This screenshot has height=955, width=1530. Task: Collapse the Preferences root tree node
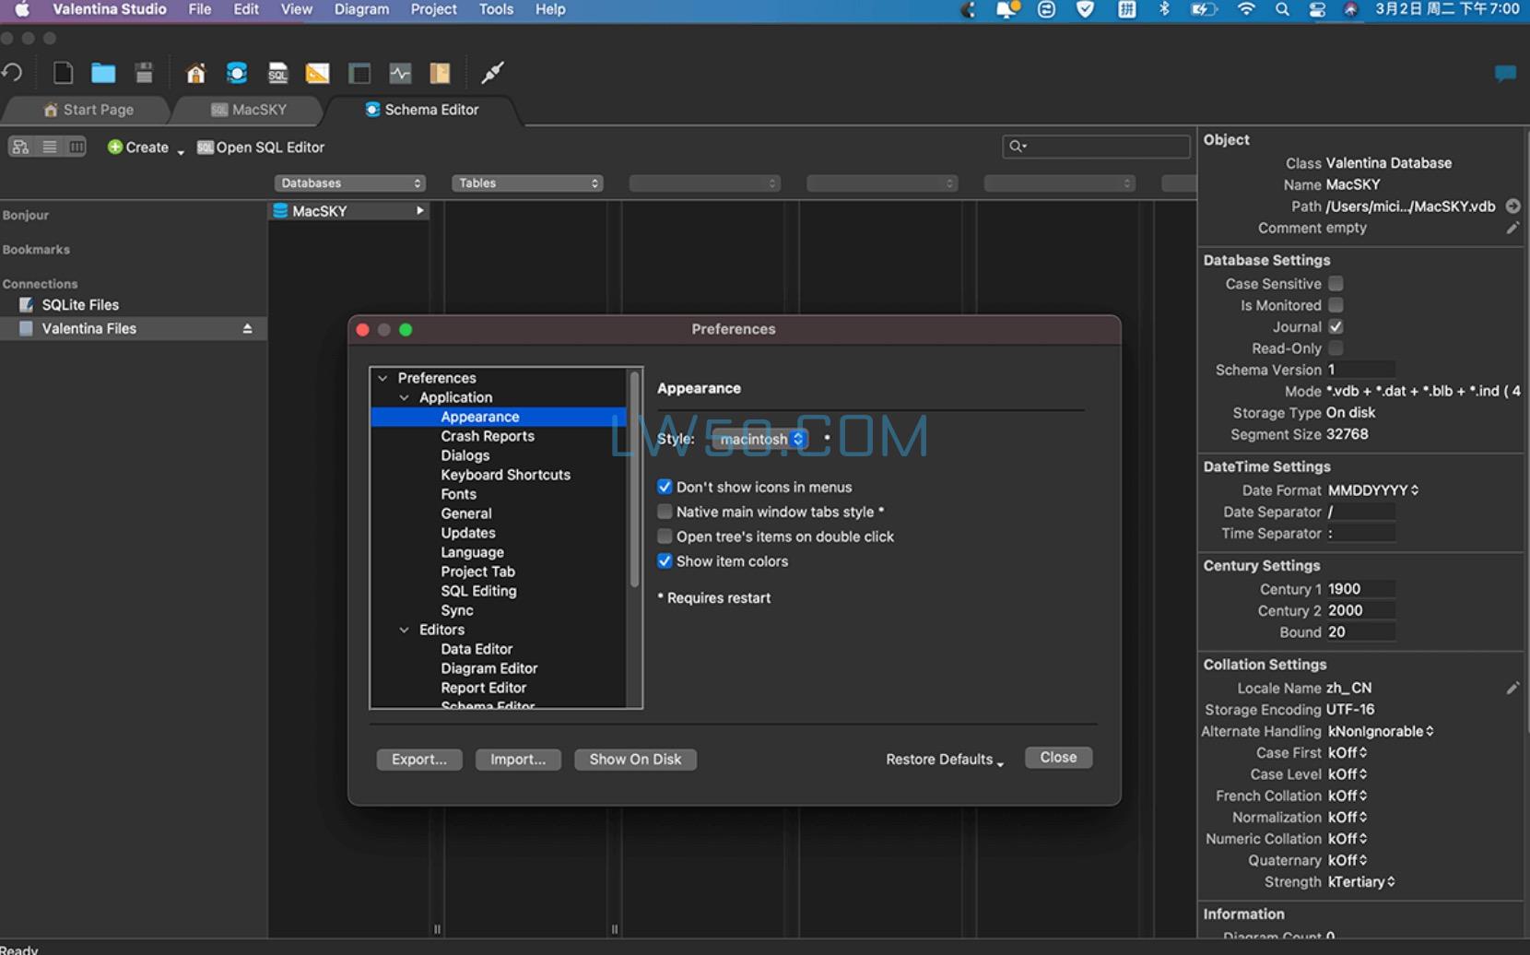(382, 378)
